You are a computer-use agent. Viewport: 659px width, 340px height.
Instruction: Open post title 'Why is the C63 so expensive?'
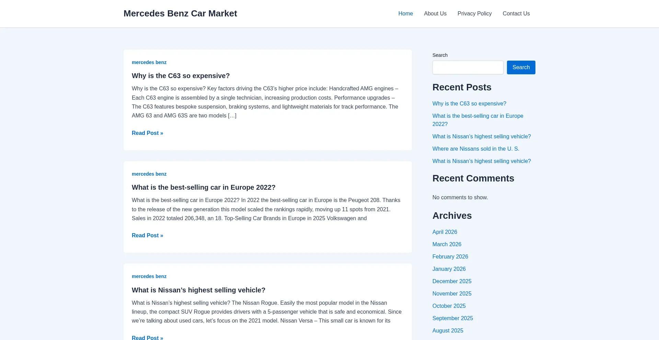181,76
